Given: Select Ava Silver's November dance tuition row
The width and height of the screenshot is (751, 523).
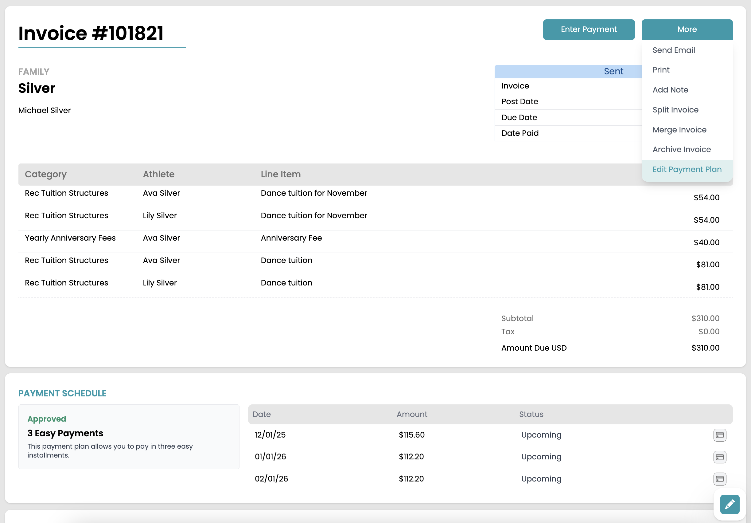Looking at the screenshot, I should 313,193.
